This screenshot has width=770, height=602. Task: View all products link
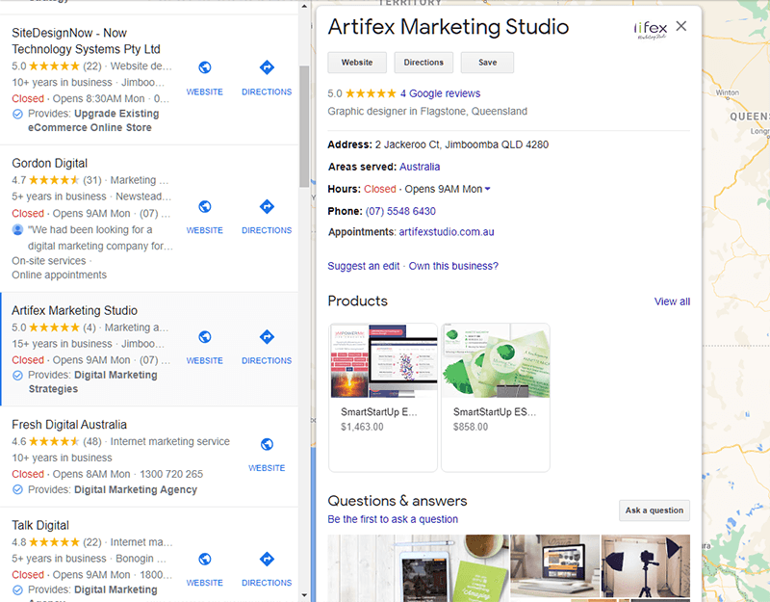tap(672, 301)
